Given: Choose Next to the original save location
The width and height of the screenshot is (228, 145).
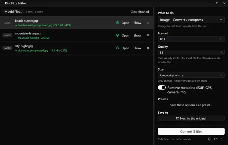Looking at the screenshot, I should coord(191,118).
